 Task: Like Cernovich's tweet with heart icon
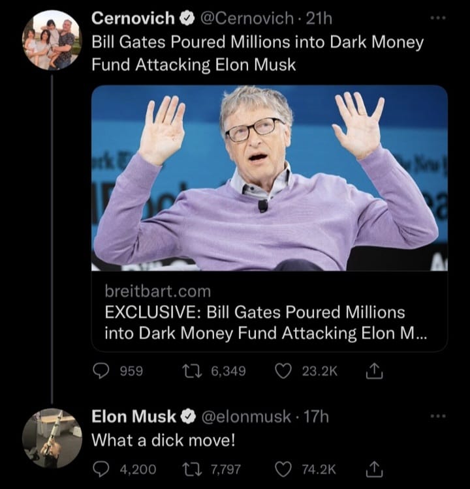click(x=283, y=371)
